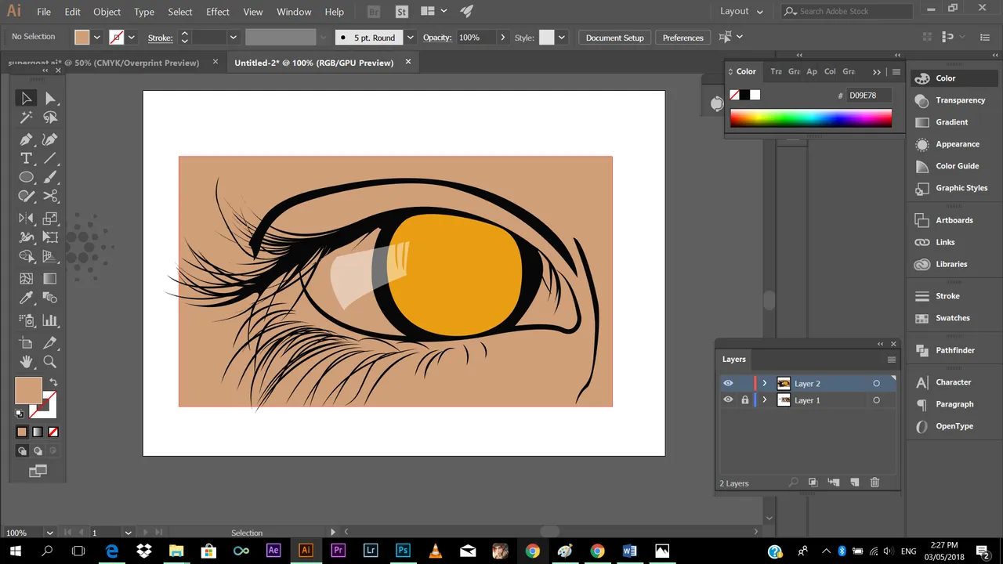1003x564 pixels.
Task: Open Pathfinder panel
Action: coord(954,350)
